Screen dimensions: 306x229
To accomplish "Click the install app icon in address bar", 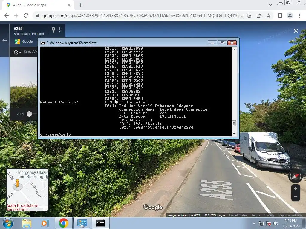I will click(x=249, y=16).
